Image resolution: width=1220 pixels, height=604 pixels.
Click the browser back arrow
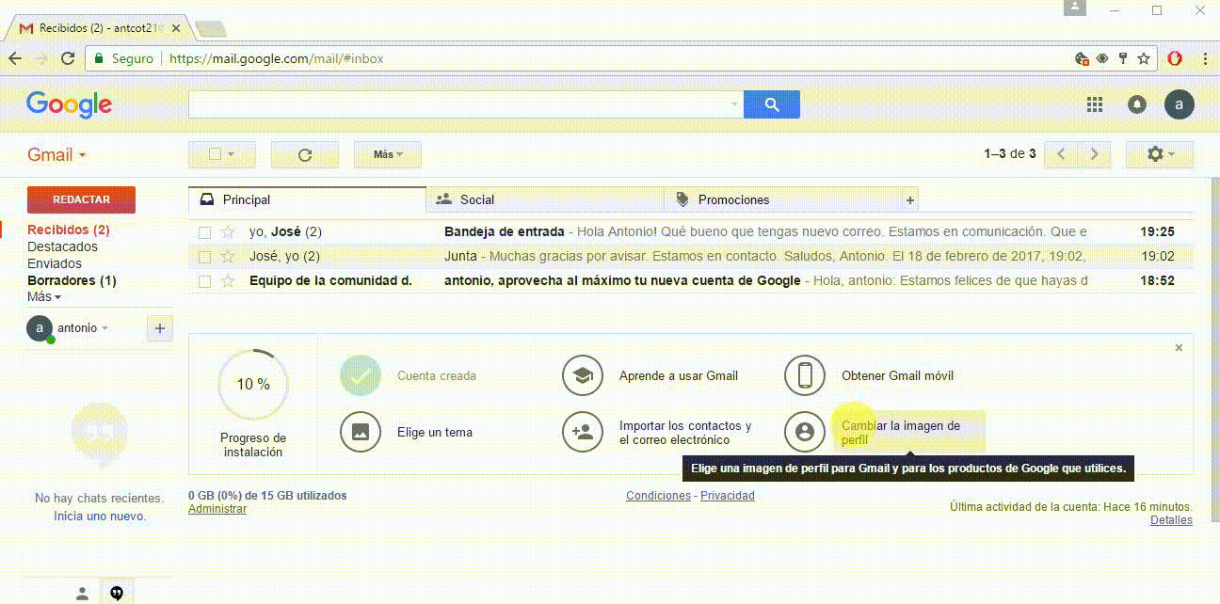15,58
